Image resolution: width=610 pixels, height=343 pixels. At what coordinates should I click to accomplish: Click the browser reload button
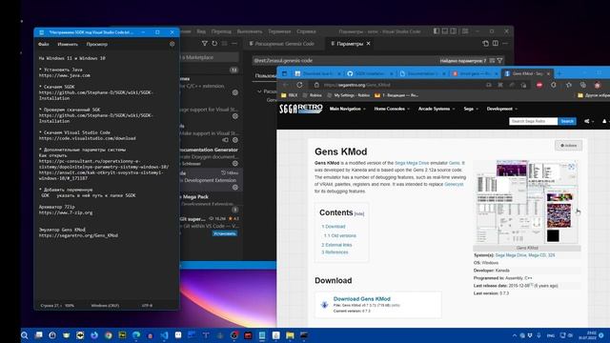[299, 85]
